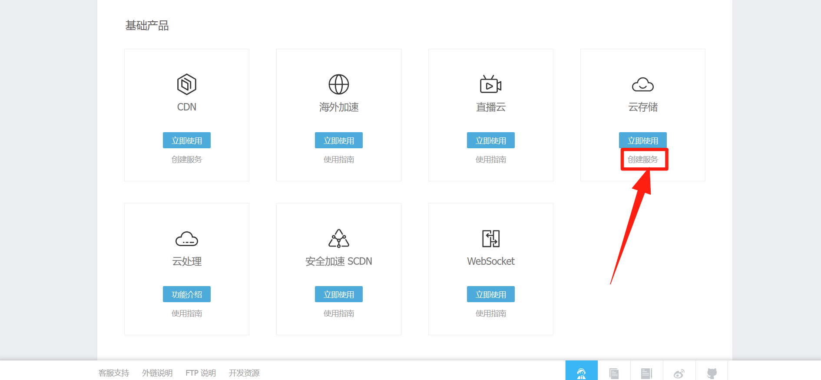Open 使用指南 link under 直播云
821x380 pixels.
click(x=491, y=160)
